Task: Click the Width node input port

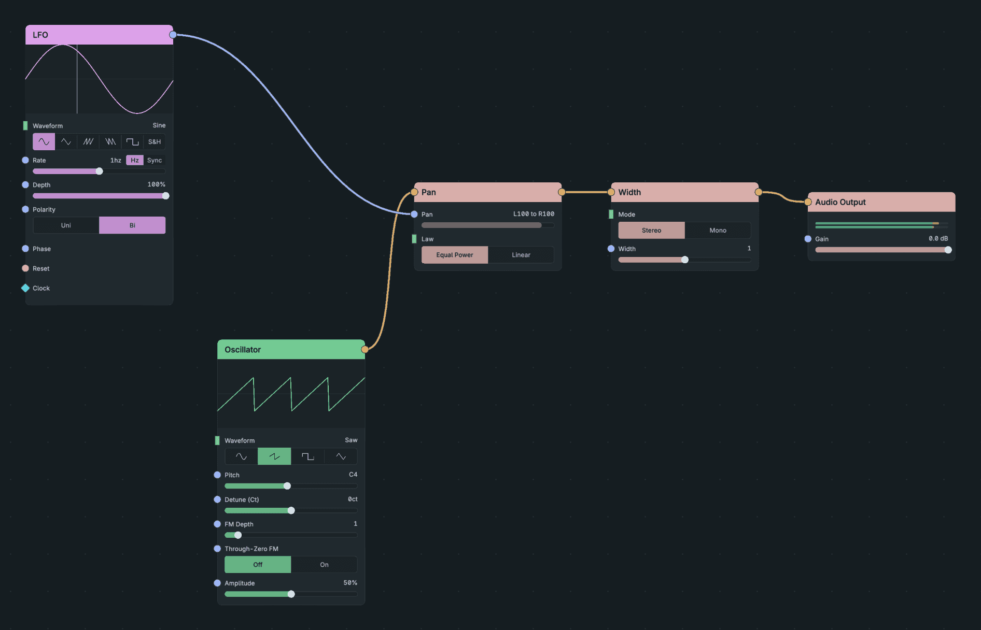Action: (611, 192)
